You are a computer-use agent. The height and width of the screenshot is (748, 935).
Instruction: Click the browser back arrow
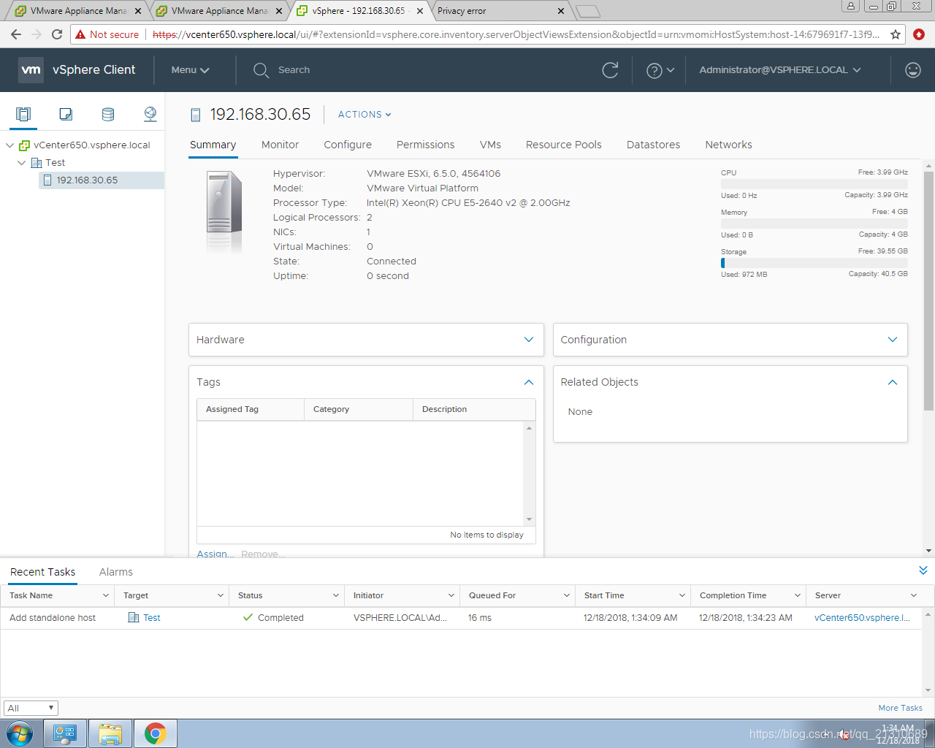click(16, 34)
